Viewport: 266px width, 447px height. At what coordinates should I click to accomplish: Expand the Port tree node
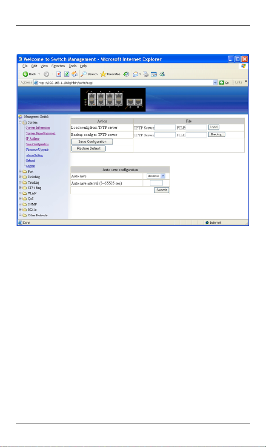pos(20,171)
